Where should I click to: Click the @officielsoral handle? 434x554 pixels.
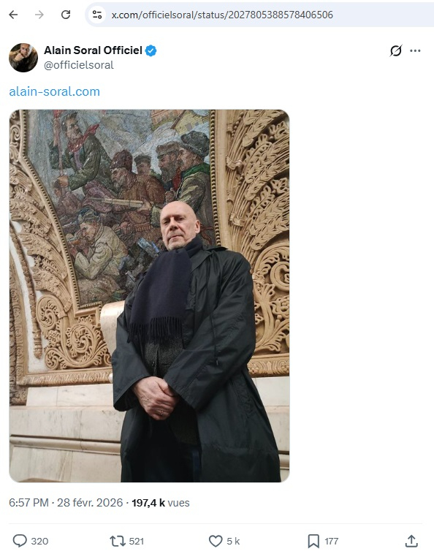pyautogui.click(x=79, y=65)
